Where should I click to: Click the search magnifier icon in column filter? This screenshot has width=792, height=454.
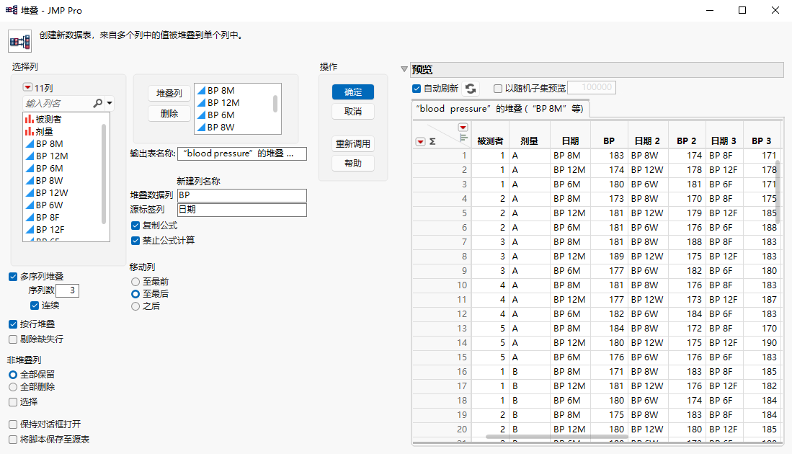[98, 103]
